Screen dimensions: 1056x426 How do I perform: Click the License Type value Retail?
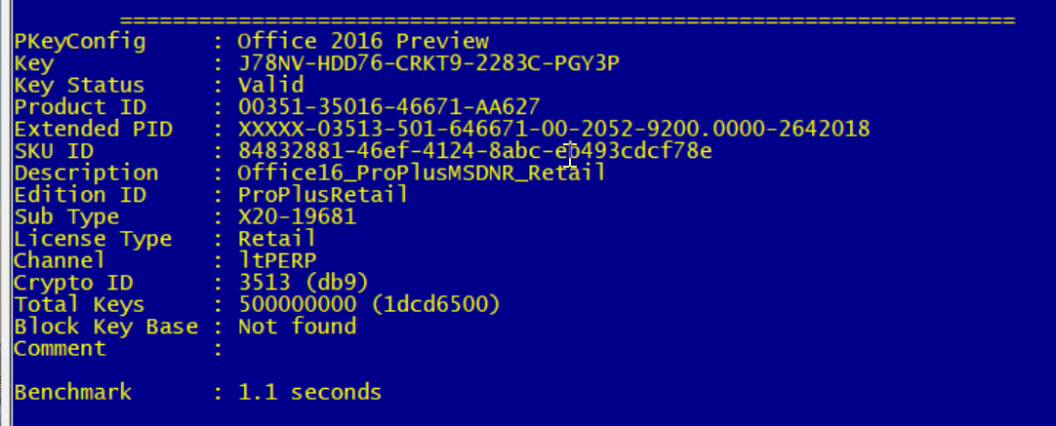pyautogui.click(x=277, y=238)
